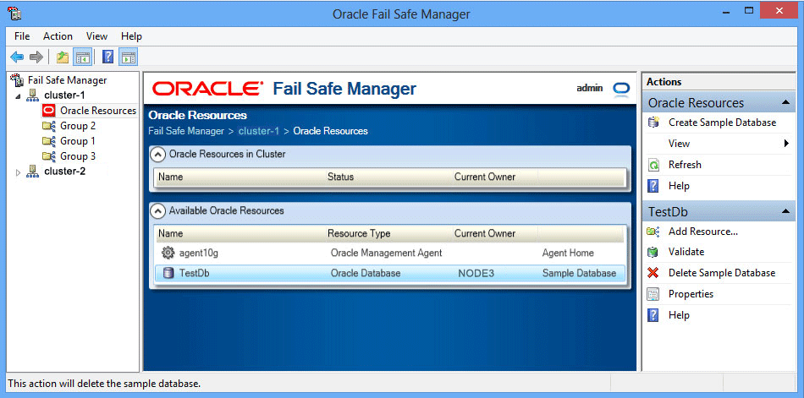Click the Properties icon

click(653, 294)
